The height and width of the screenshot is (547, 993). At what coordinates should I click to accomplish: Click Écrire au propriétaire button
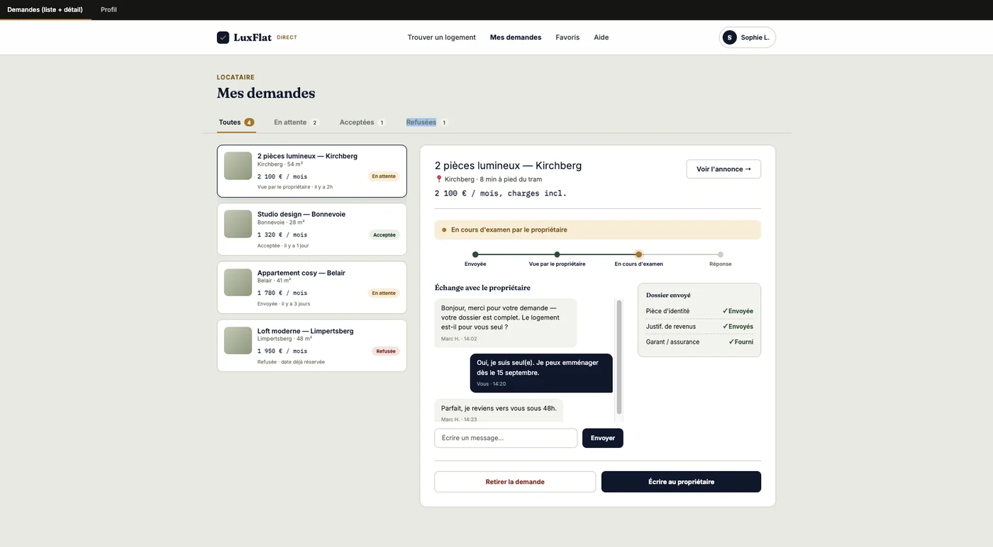(681, 482)
